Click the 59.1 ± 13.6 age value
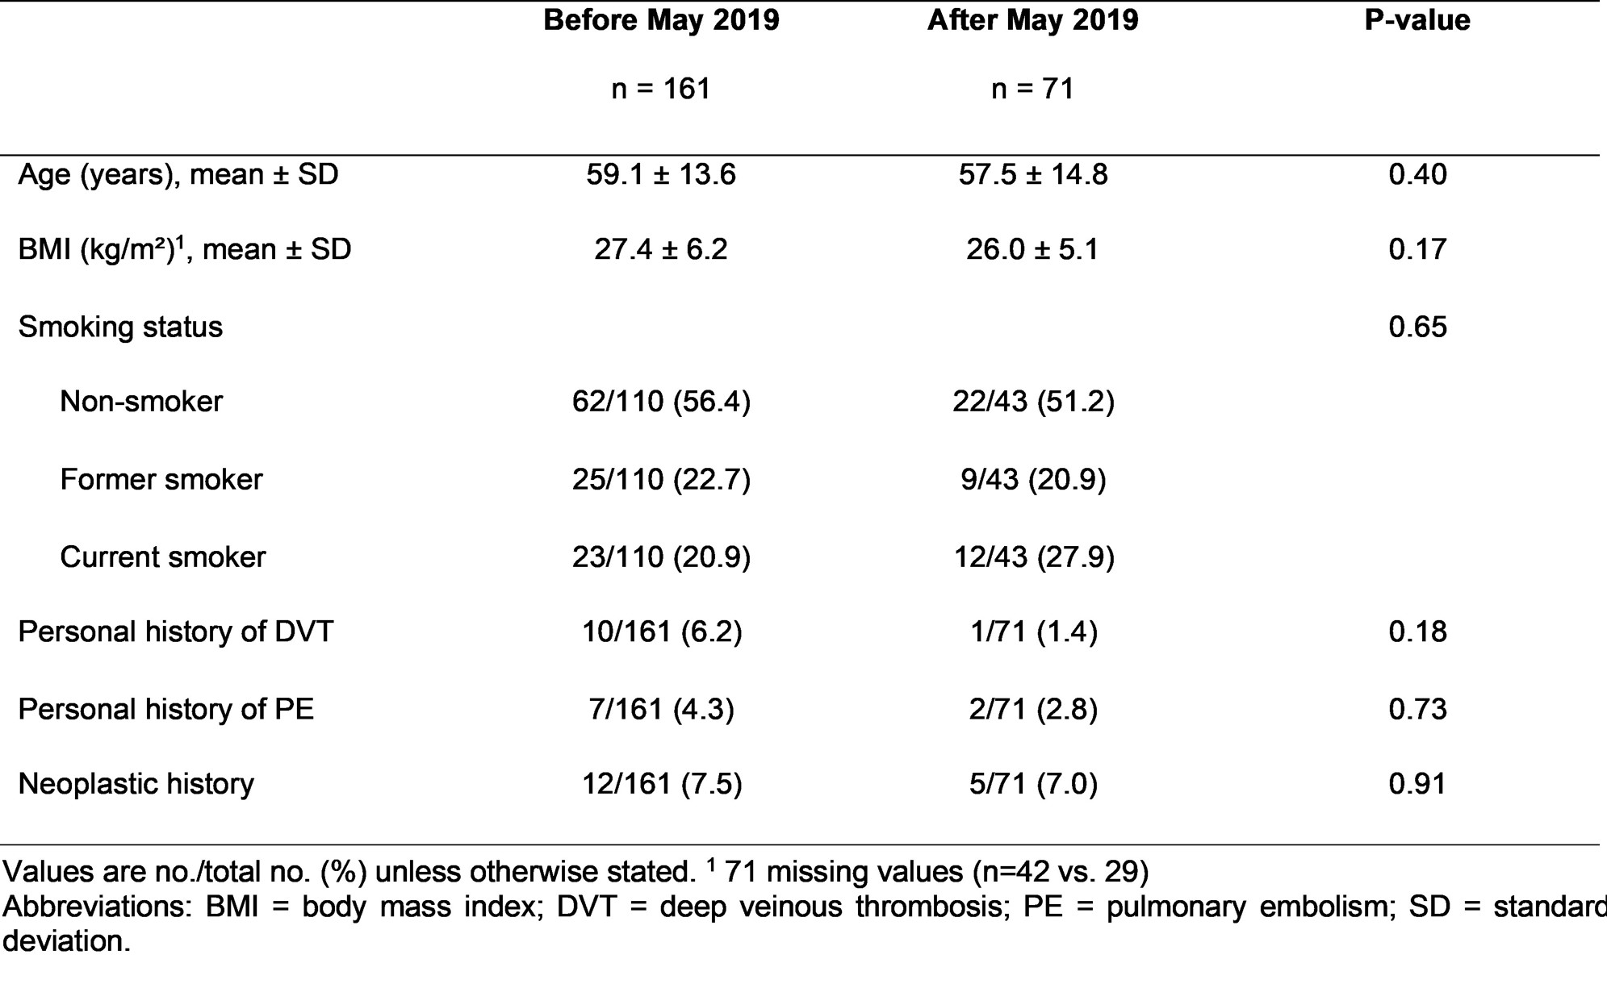This screenshot has width=1607, height=984. click(661, 174)
